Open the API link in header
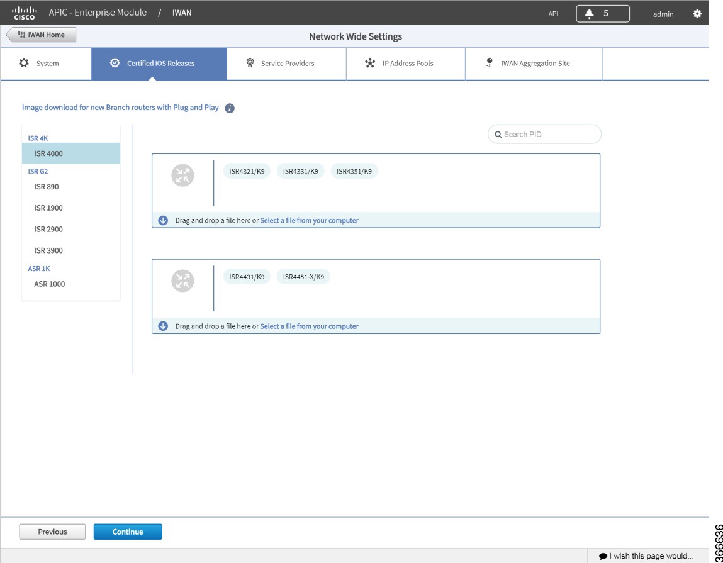The image size is (723, 563). pos(553,14)
